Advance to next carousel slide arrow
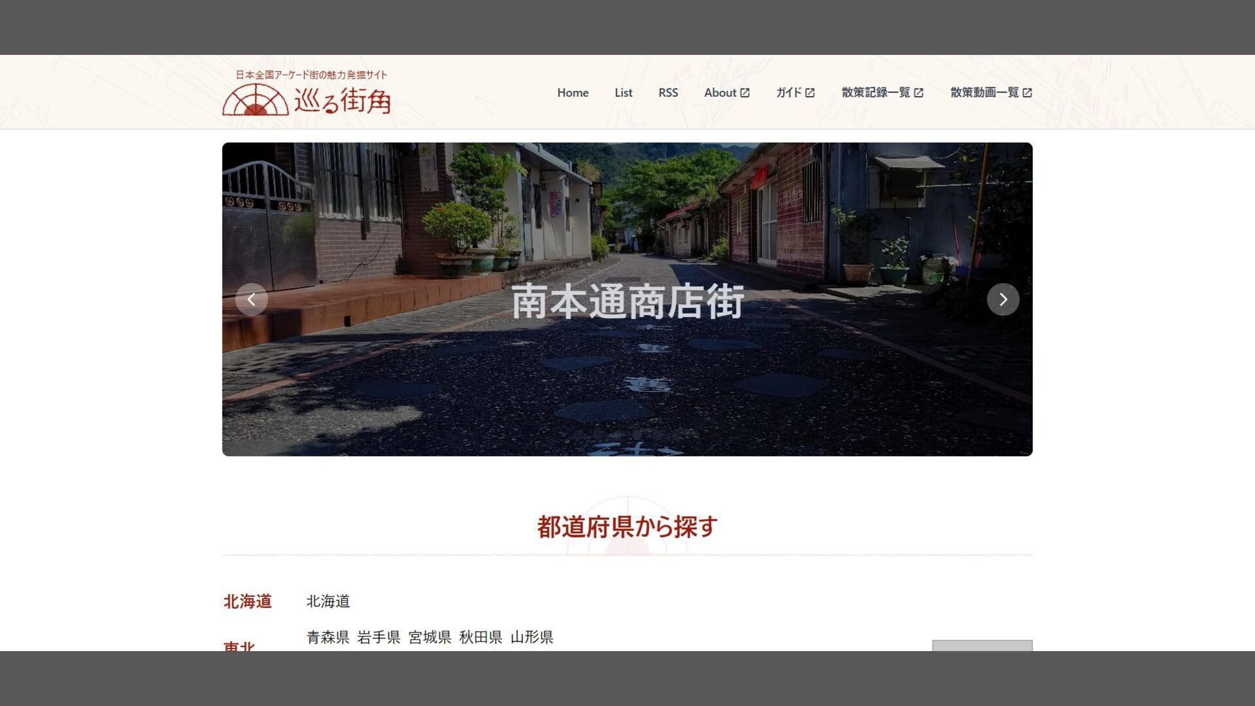The width and height of the screenshot is (1255, 706). [1003, 299]
